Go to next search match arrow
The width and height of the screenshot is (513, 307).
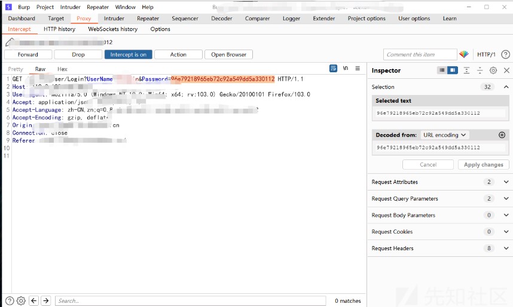point(46,300)
